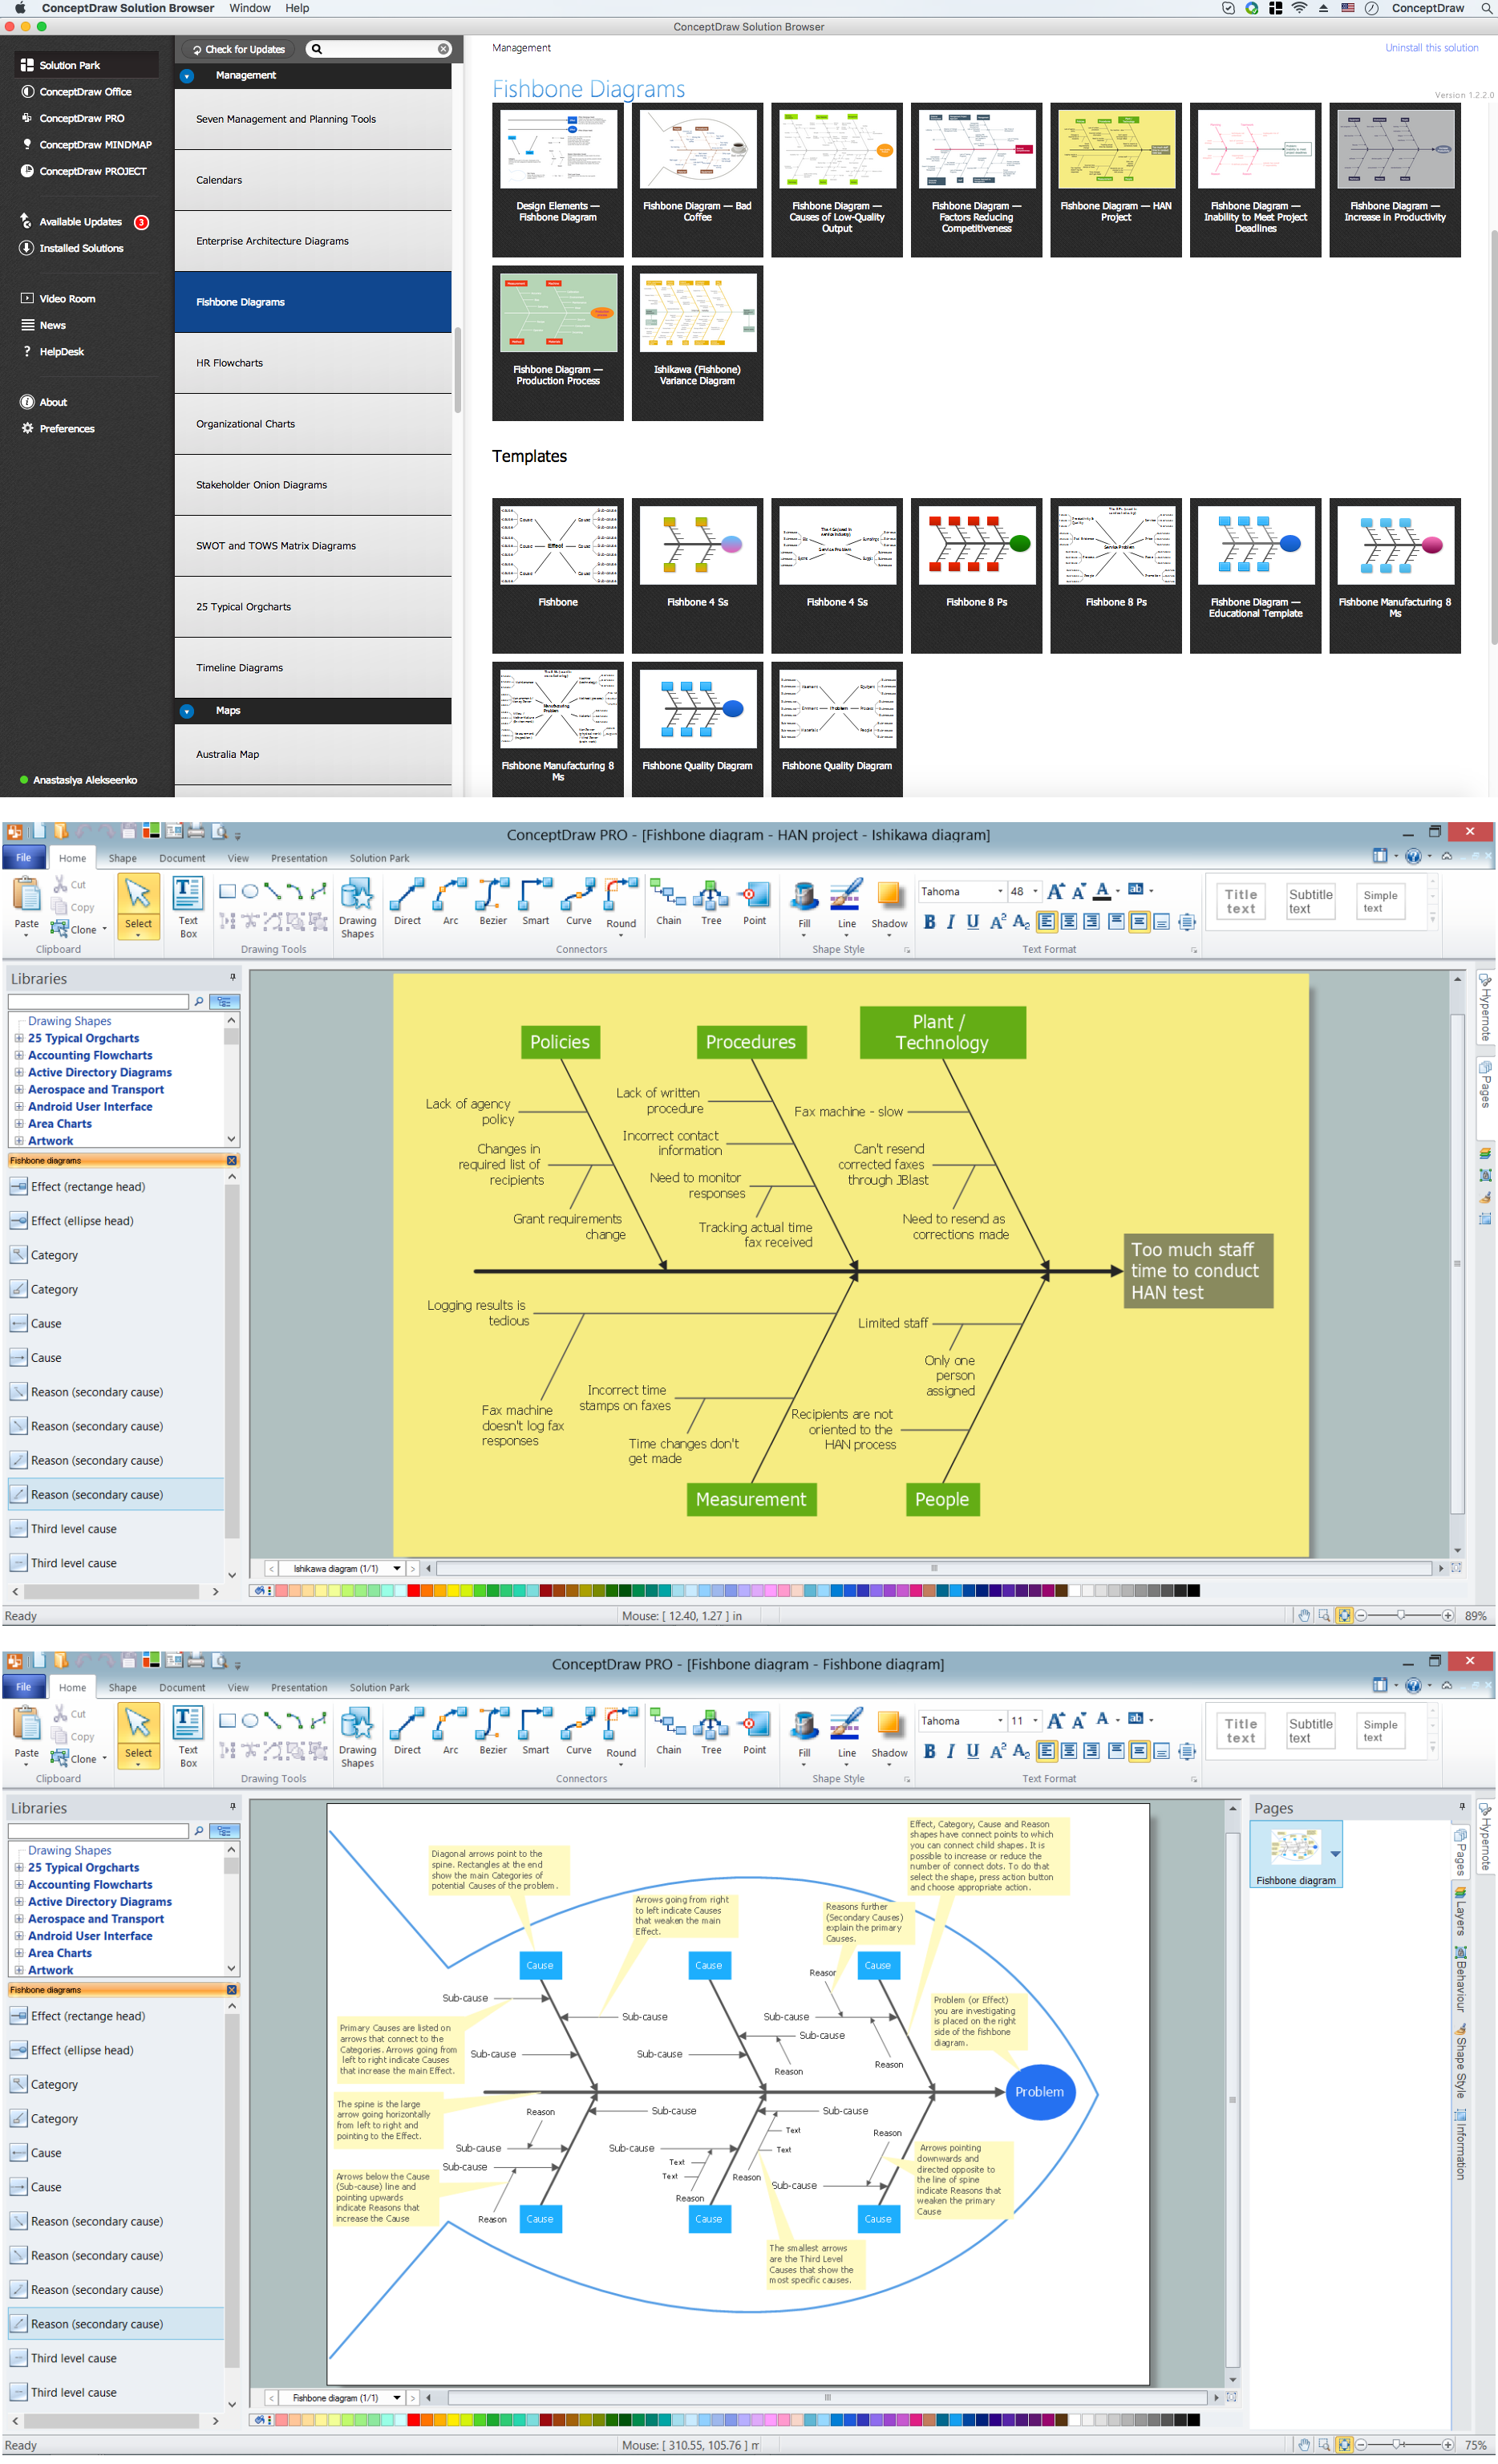Expand 25 Typical Orgcharts in HAN project libraries
This screenshot has width=1498, height=2464.
pos(19,1038)
